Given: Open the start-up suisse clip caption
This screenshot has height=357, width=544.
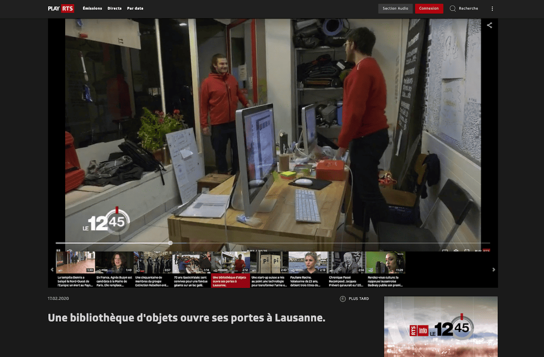Looking at the screenshot, I should point(270,281).
